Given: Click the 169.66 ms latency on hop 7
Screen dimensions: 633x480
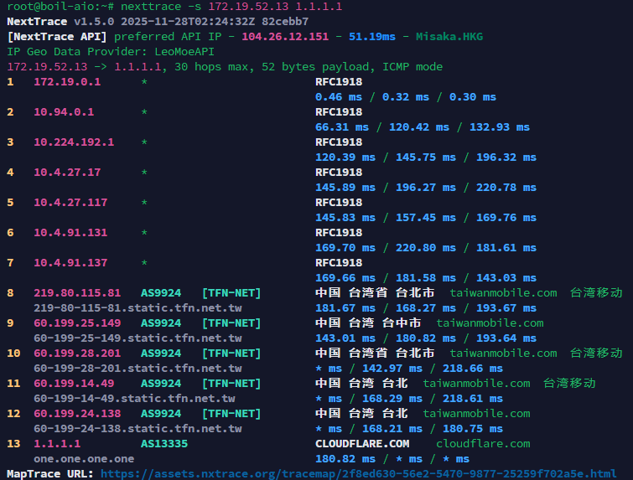Looking at the screenshot, I should click(345, 278).
